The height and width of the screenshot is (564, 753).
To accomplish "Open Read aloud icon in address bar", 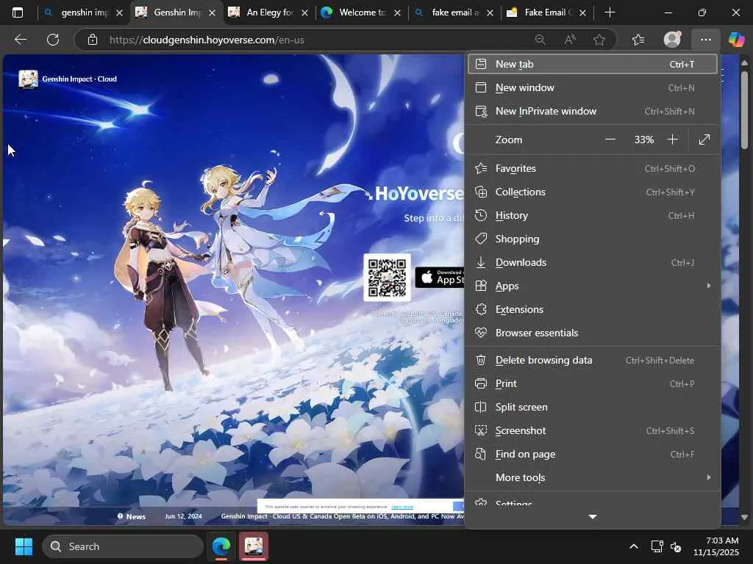I will click(x=570, y=40).
